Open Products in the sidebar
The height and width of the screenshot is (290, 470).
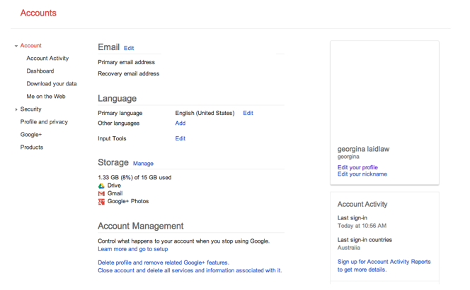coord(32,147)
